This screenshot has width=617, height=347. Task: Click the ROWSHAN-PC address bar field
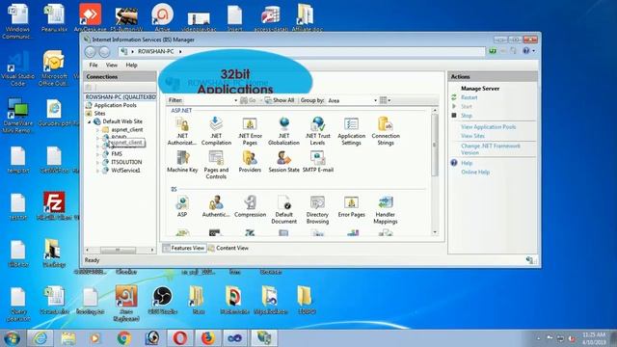(x=302, y=51)
